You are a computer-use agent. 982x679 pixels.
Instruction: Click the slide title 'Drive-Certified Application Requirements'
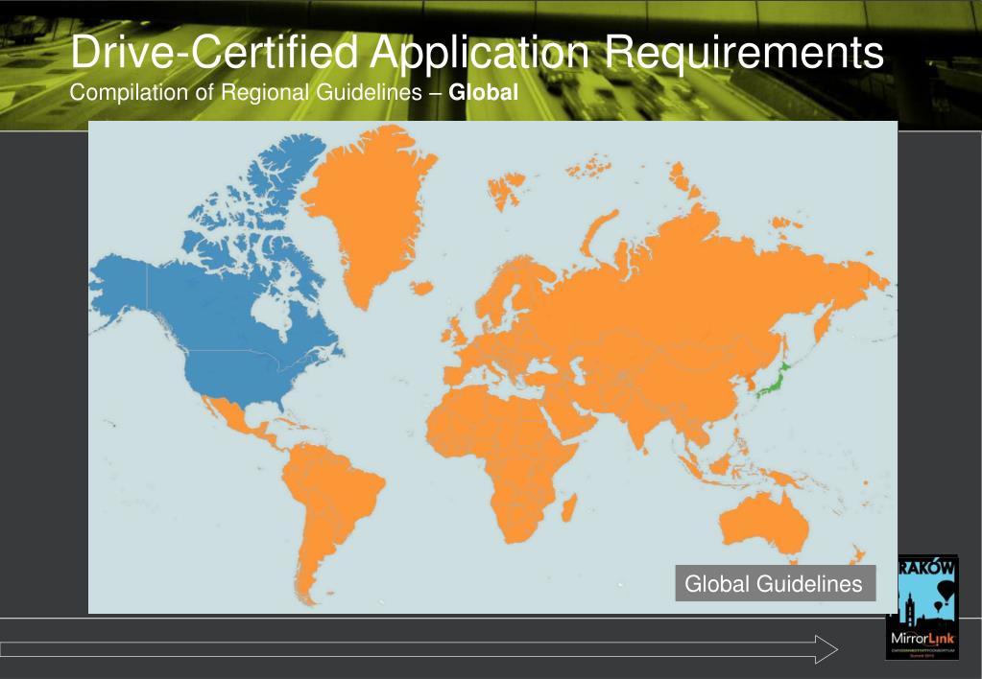pos(476,52)
